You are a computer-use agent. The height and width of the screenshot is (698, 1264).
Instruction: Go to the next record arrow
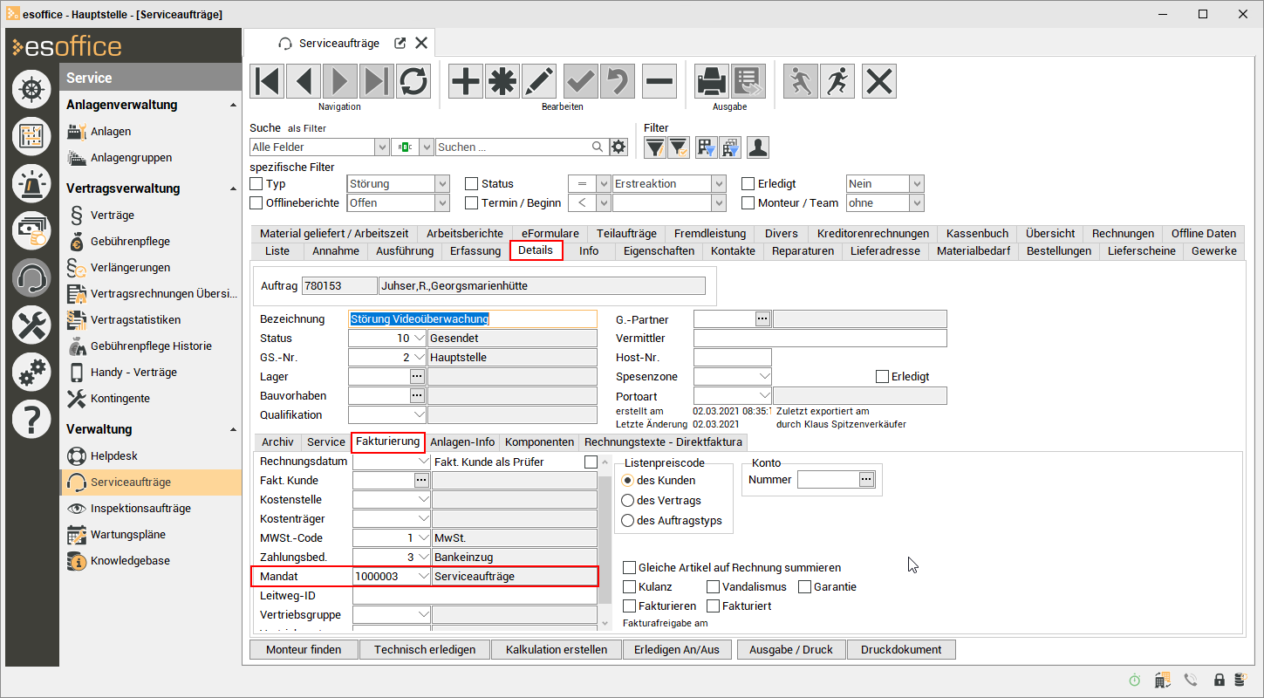340,81
